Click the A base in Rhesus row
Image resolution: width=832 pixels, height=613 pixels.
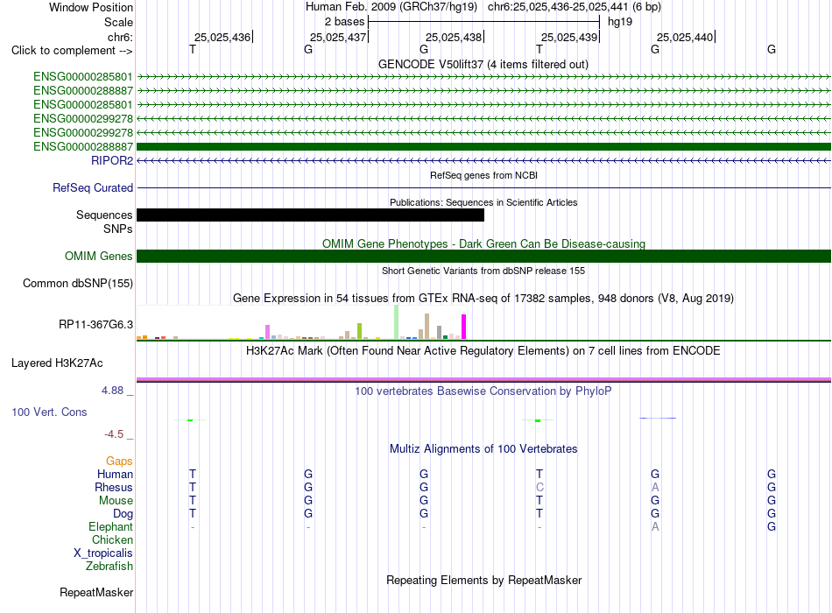pos(655,487)
